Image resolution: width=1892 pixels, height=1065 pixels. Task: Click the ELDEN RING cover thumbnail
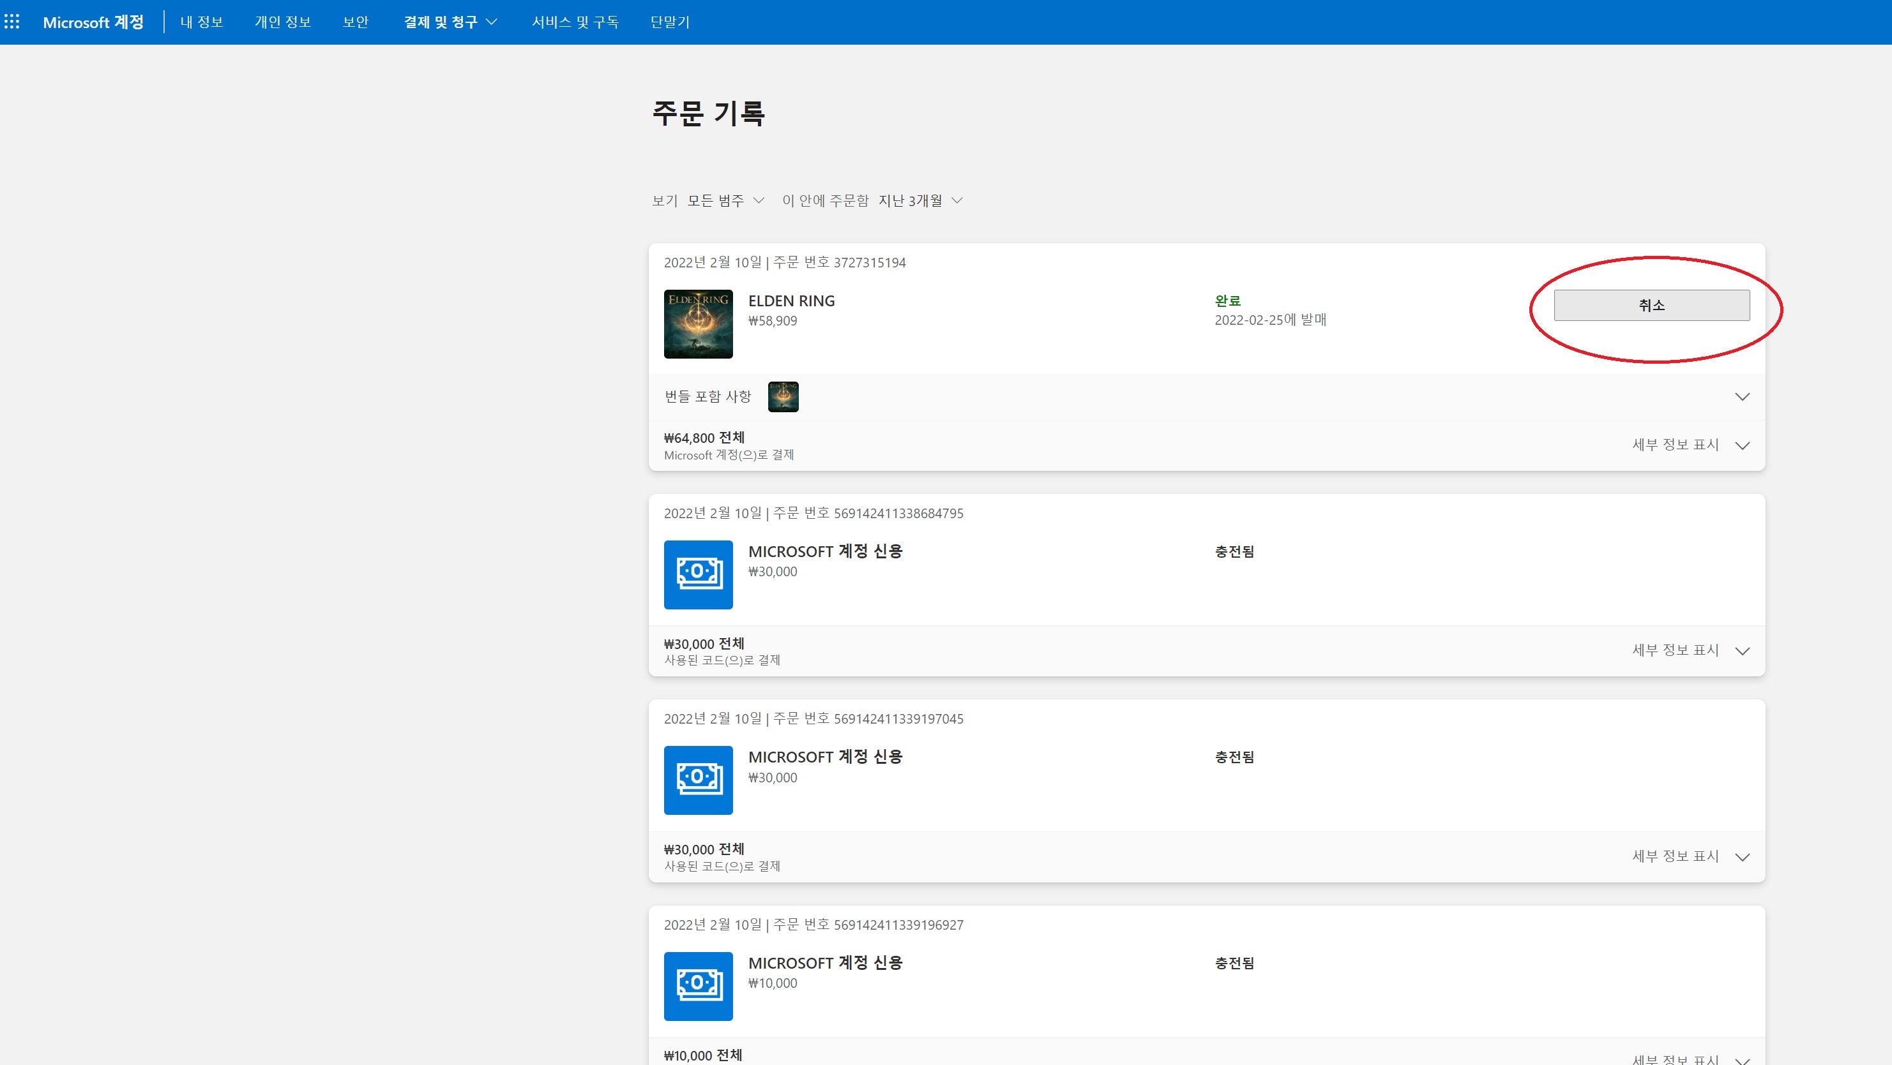pos(698,324)
